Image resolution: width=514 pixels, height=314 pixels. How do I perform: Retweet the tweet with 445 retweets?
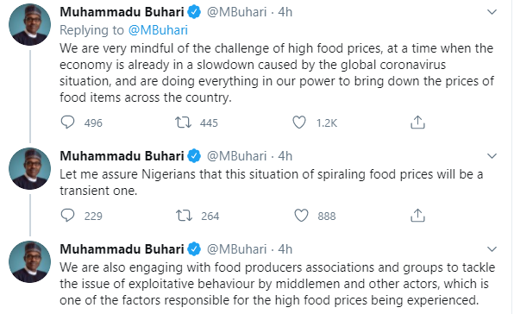pyautogui.click(x=183, y=122)
